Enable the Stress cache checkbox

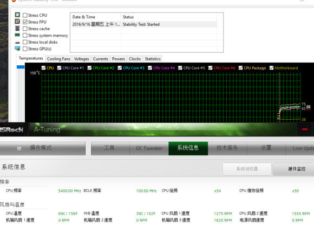(25, 29)
